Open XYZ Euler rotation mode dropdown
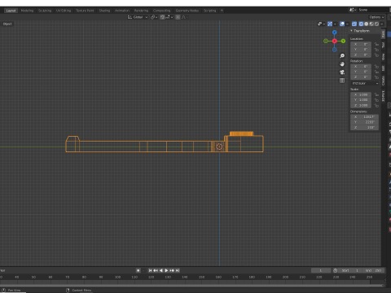Viewport: 391px width, 293px height. click(x=365, y=83)
